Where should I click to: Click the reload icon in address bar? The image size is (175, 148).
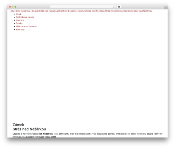(114, 7)
